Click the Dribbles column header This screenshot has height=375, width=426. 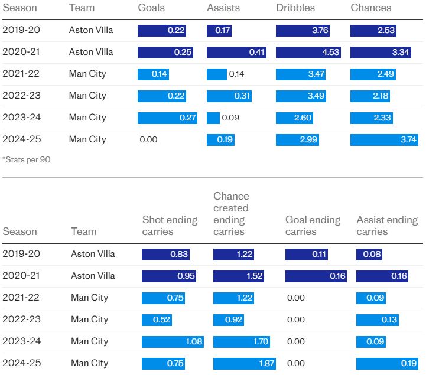pos(295,8)
